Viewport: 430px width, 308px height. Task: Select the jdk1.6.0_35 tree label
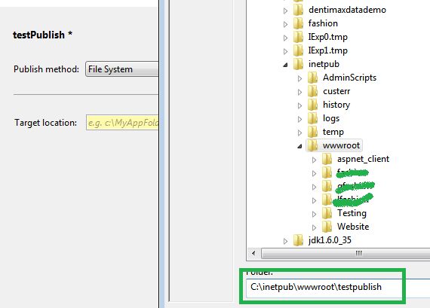(330, 240)
